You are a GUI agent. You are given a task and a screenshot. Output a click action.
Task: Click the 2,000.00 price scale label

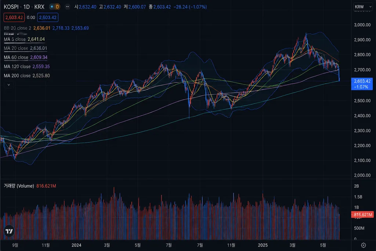pyautogui.click(x=362, y=175)
